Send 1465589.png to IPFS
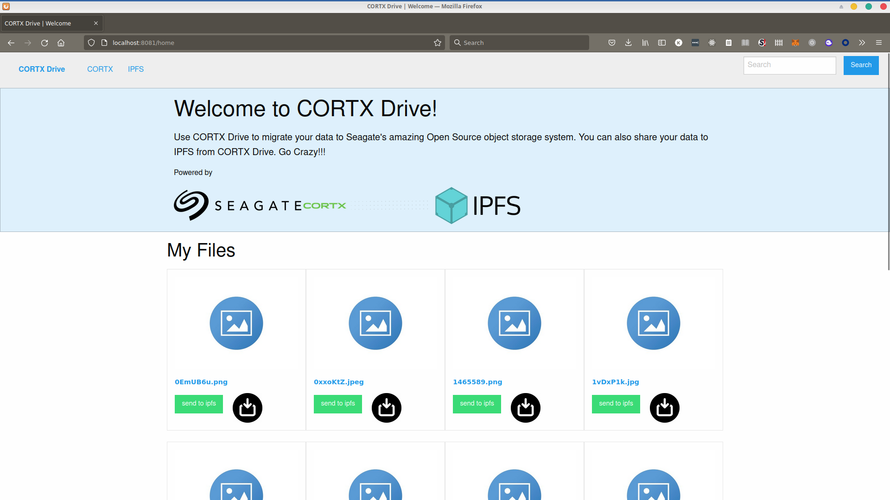890x500 pixels. pos(477,404)
